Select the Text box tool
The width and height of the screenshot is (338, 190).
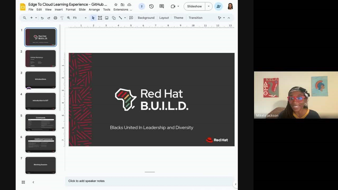(x=100, y=18)
